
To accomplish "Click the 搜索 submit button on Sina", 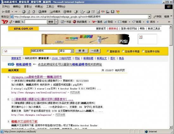I will [82, 51].
